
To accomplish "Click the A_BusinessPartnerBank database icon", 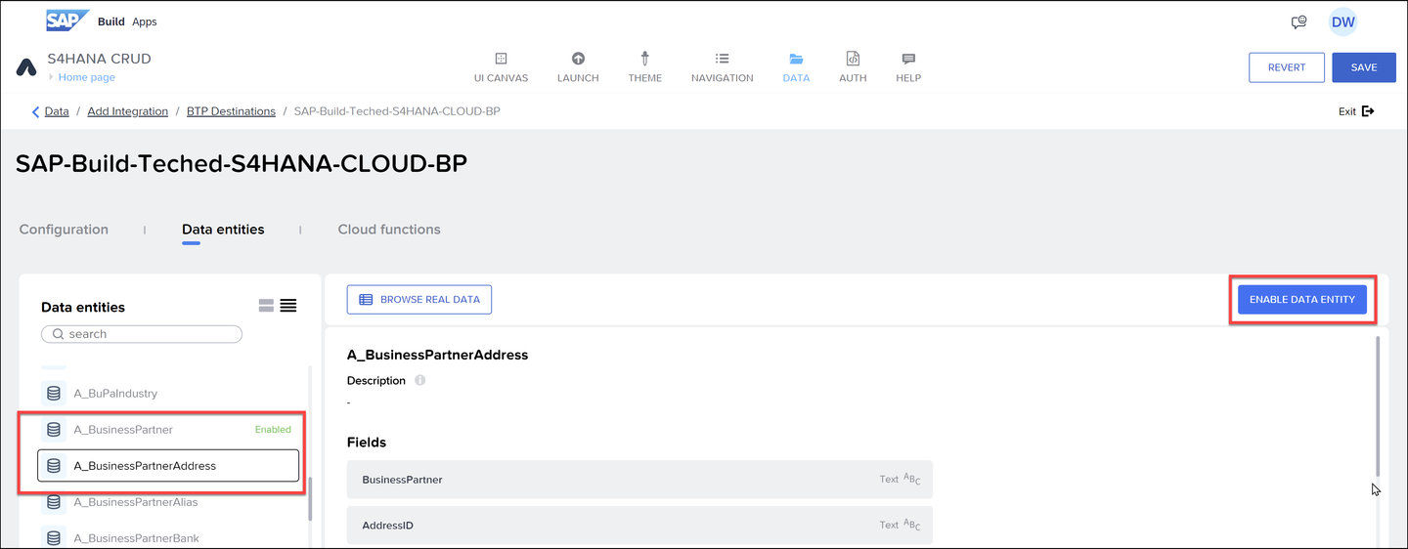I will [x=54, y=538].
